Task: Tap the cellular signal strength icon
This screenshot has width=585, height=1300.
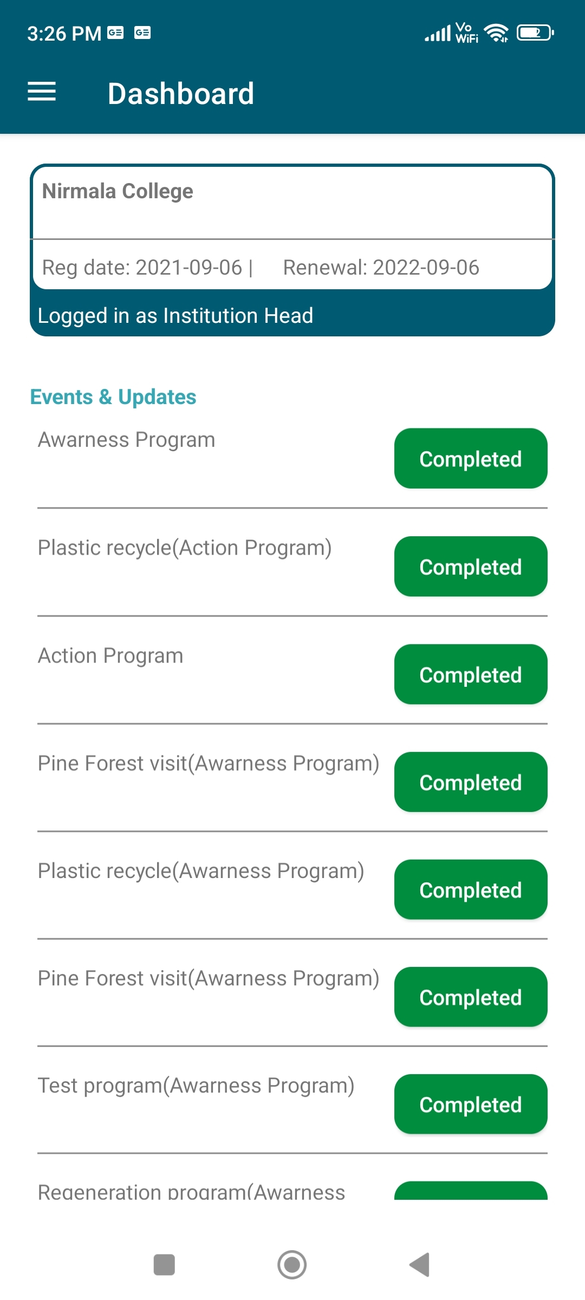Action: (438, 34)
